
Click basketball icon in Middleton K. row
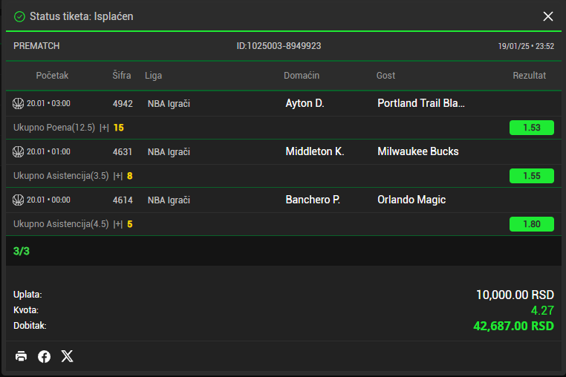coord(19,151)
